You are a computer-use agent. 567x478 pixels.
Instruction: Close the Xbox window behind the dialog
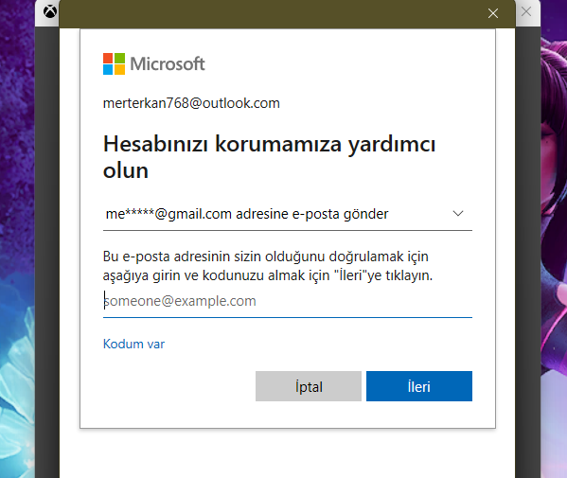point(526,11)
